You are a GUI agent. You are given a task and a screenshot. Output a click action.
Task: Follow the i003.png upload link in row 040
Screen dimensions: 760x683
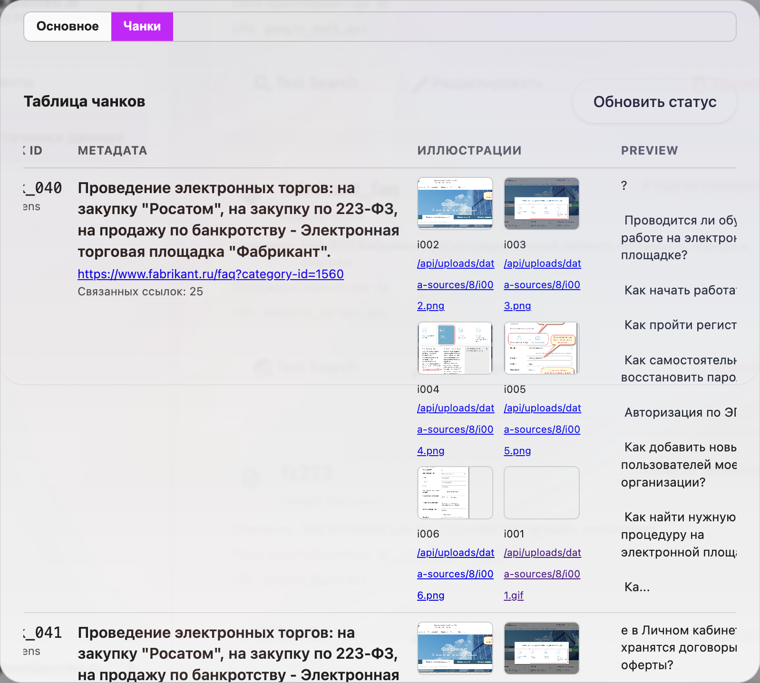542,284
